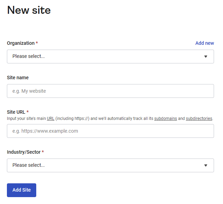Click the New site heading
Screen dimensions: 223x204
coord(29,10)
